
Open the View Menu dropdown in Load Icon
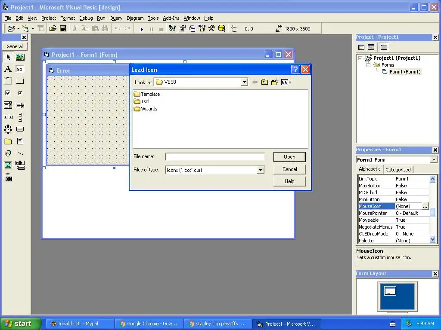pyautogui.click(x=286, y=82)
